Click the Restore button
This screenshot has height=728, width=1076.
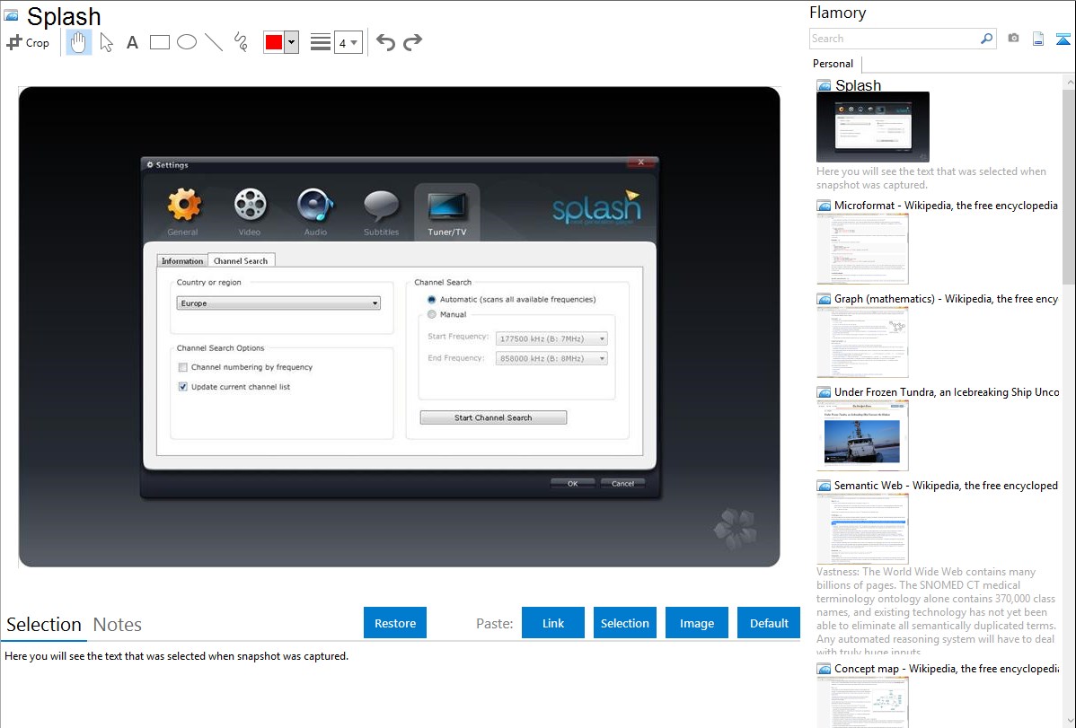(395, 623)
